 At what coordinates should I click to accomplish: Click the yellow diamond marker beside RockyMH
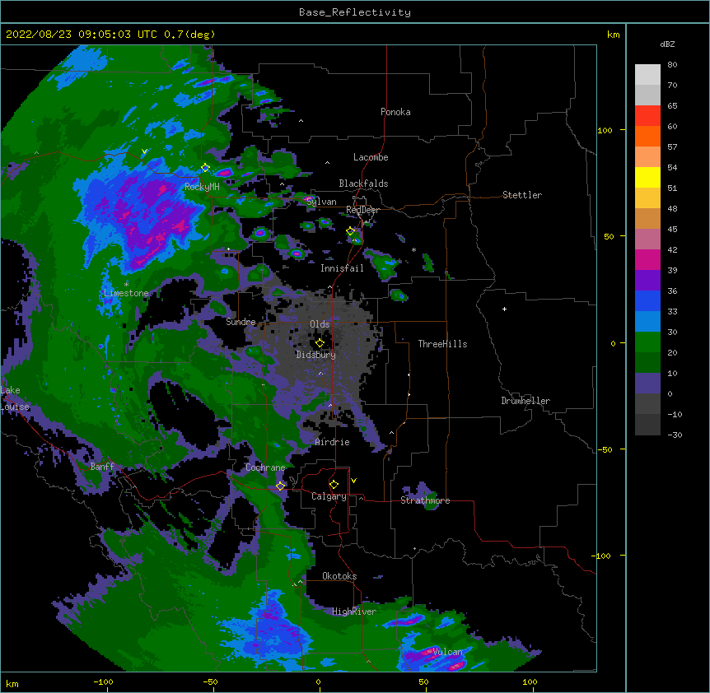click(x=205, y=168)
